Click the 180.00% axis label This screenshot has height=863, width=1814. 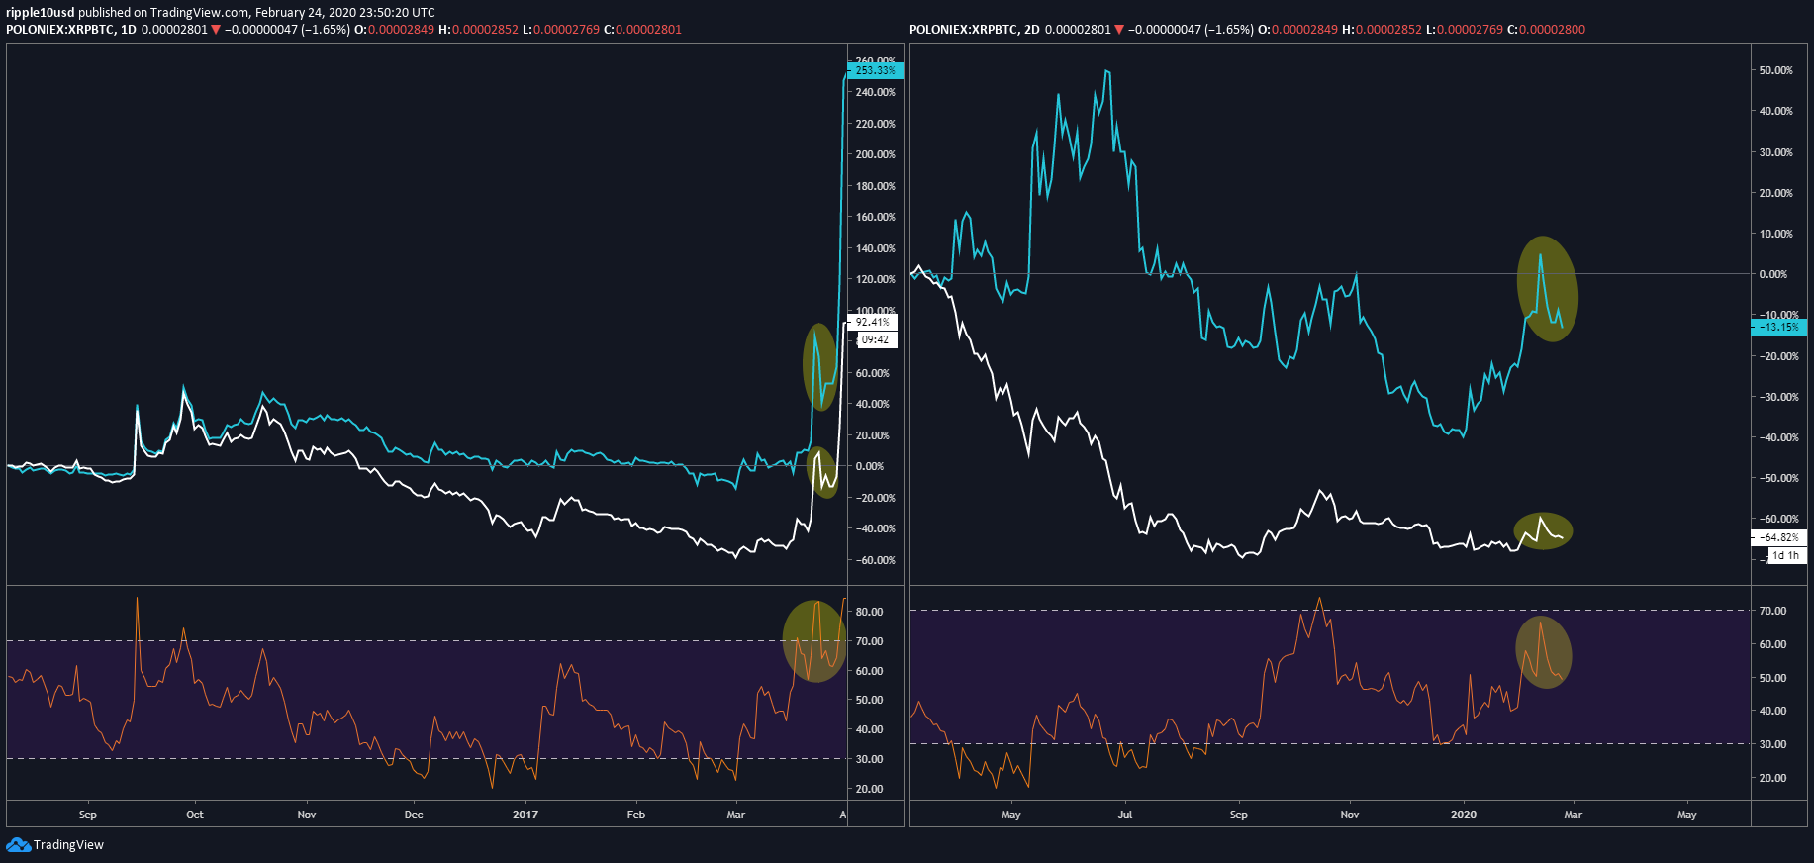[876, 186]
